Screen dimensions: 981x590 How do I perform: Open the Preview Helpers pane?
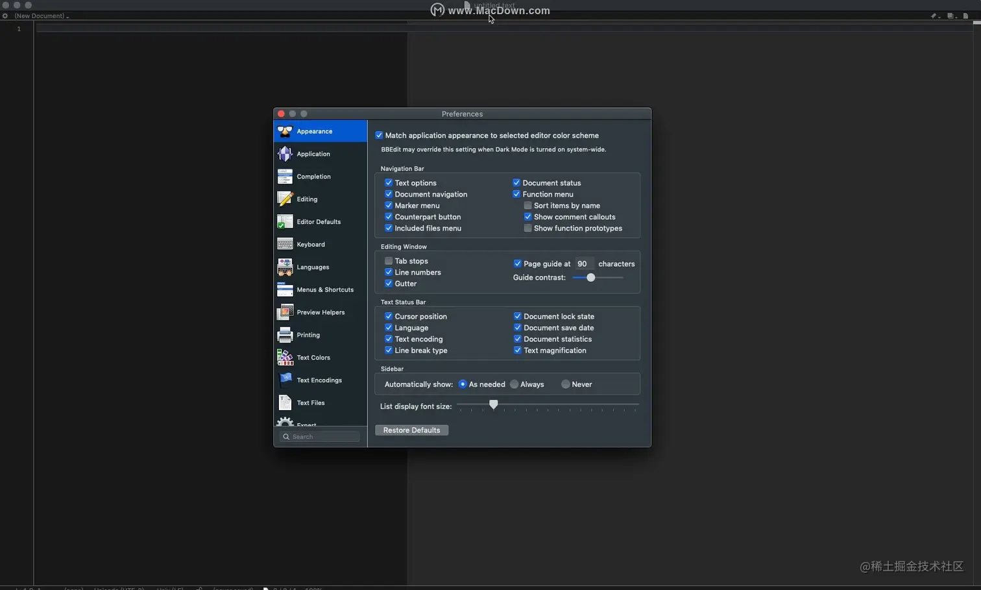click(321, 312)
